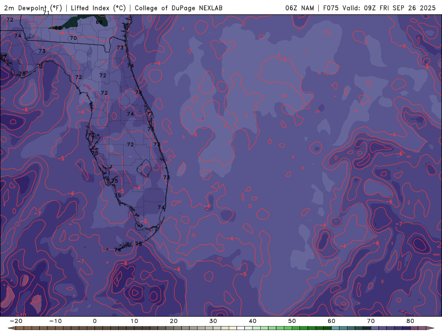
Task: Click the '2m Dewpoint (°F)' title text
Action: coord(33,8)
